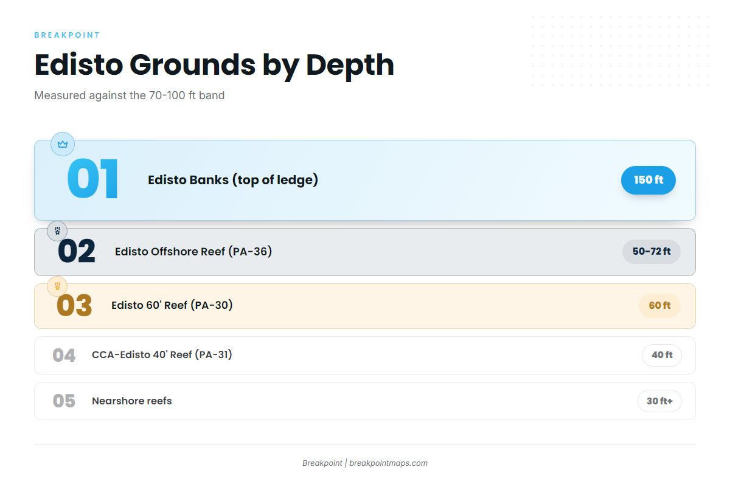Screen dimensions: 730x484
Task: Click the large 01 rank number
Action: (x=92, y=180)
